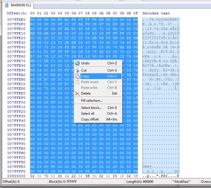The width and height of the screenshot is (211, 188).
Task: Choose Paste write menu entry
Action: (98, 88)
